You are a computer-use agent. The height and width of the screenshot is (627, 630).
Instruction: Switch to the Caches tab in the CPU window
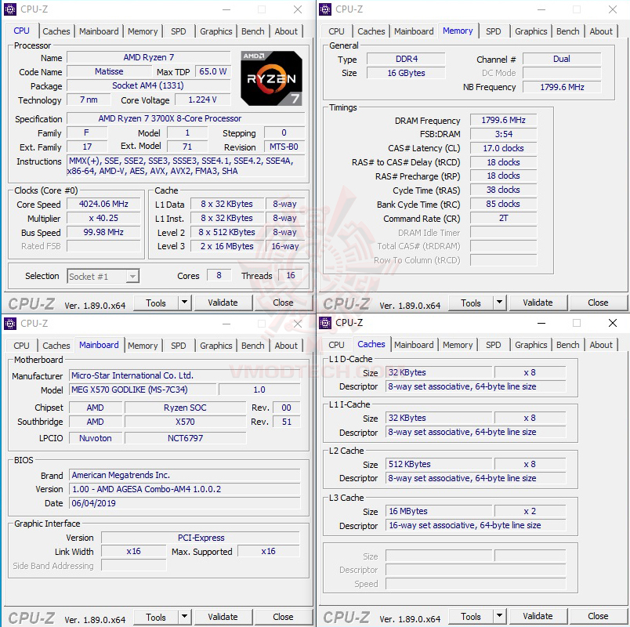pos(56,31)
